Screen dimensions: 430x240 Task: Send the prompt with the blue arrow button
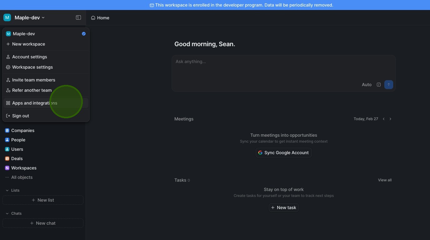click(389, 85)
